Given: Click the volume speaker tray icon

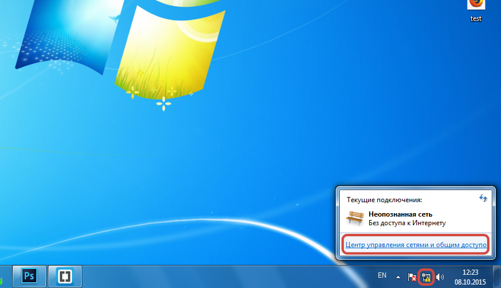Looking at the screenshot, I should 440,277.
